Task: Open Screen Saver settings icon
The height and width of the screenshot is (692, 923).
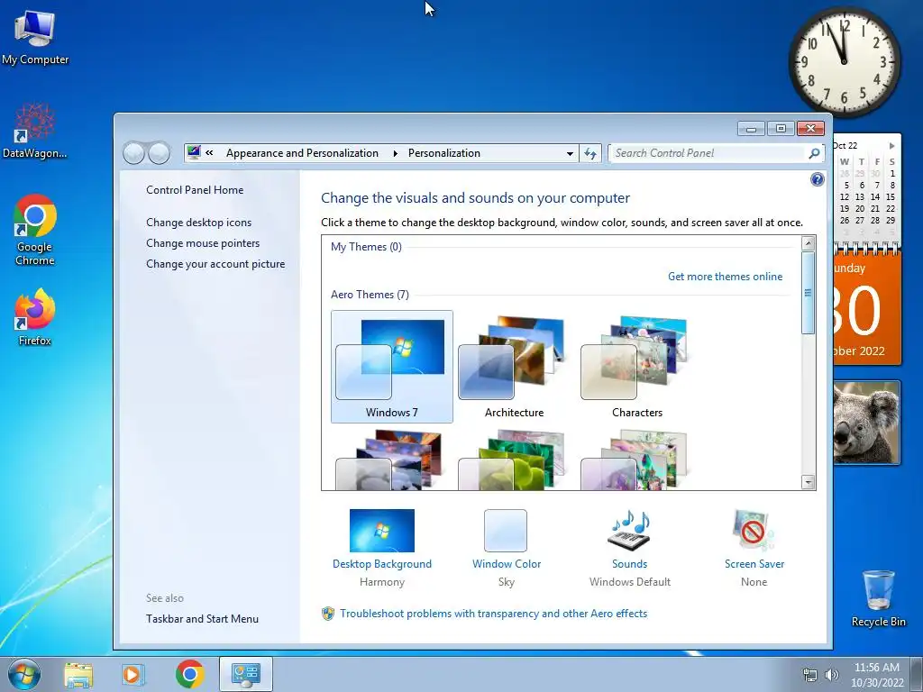Action: [x=754, y=530]
